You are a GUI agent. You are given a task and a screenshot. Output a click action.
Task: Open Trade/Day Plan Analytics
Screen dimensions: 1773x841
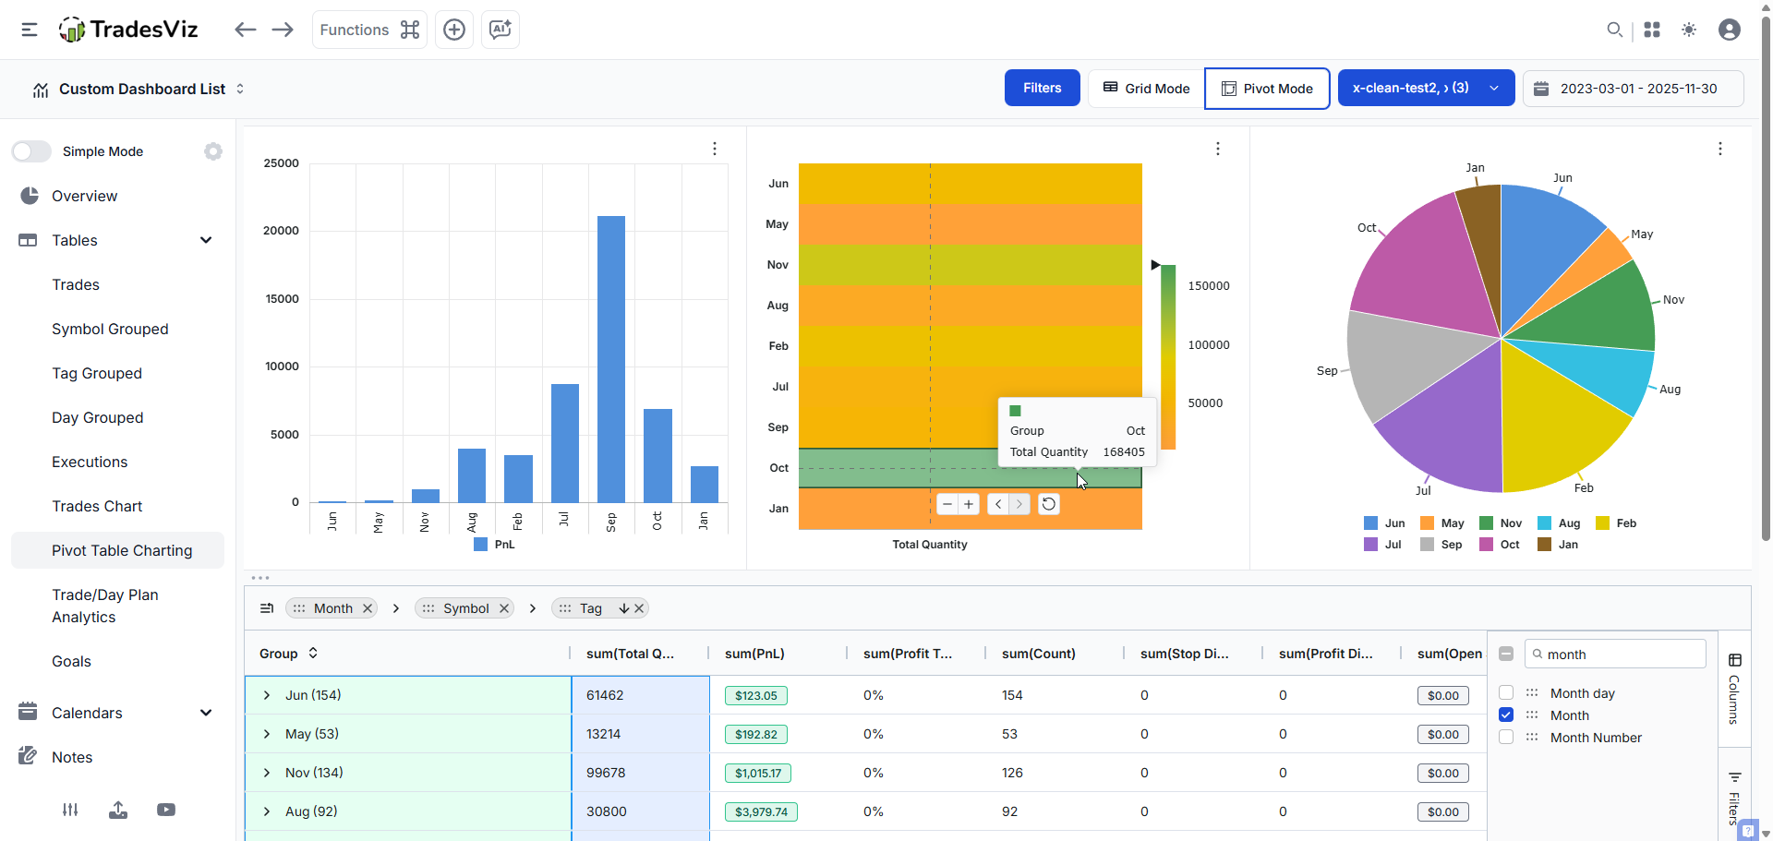pos(105,606)
